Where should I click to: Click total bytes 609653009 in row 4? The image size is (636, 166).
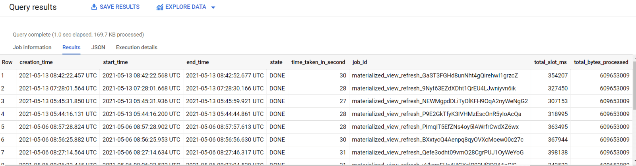615,114
